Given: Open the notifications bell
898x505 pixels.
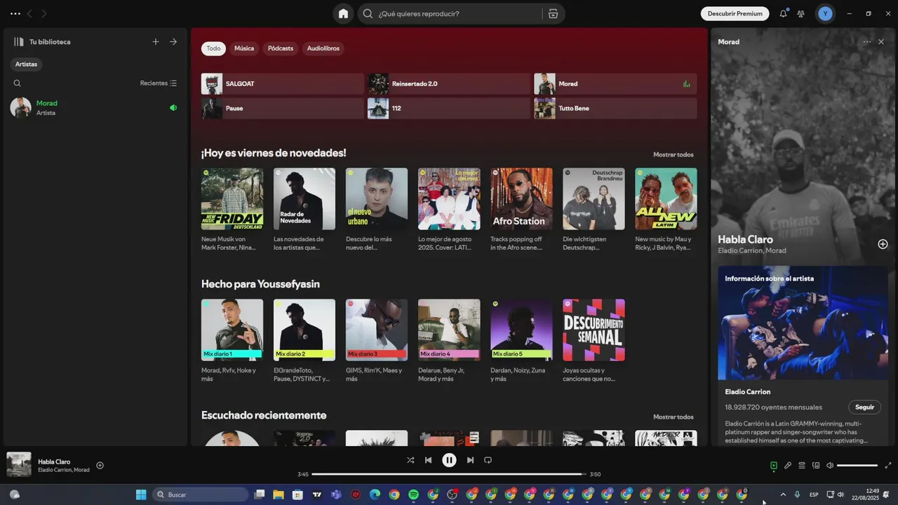Looking at the screenshot, I should click(783, 13).
